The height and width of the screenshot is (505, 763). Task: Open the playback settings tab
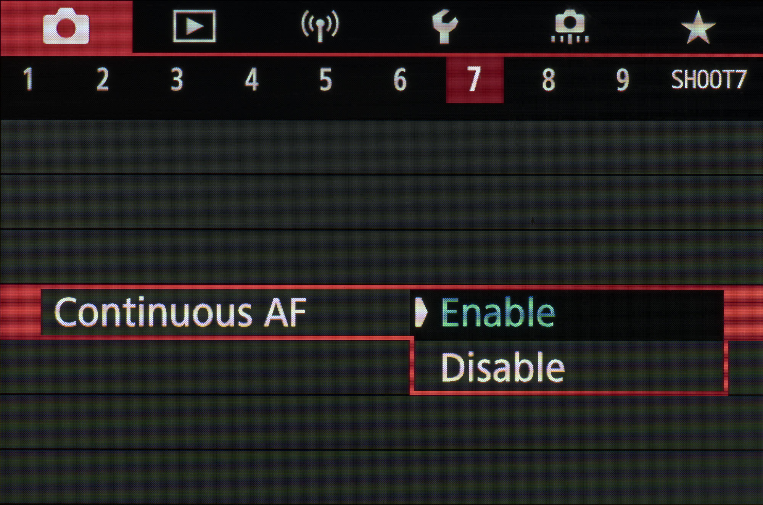194,26
